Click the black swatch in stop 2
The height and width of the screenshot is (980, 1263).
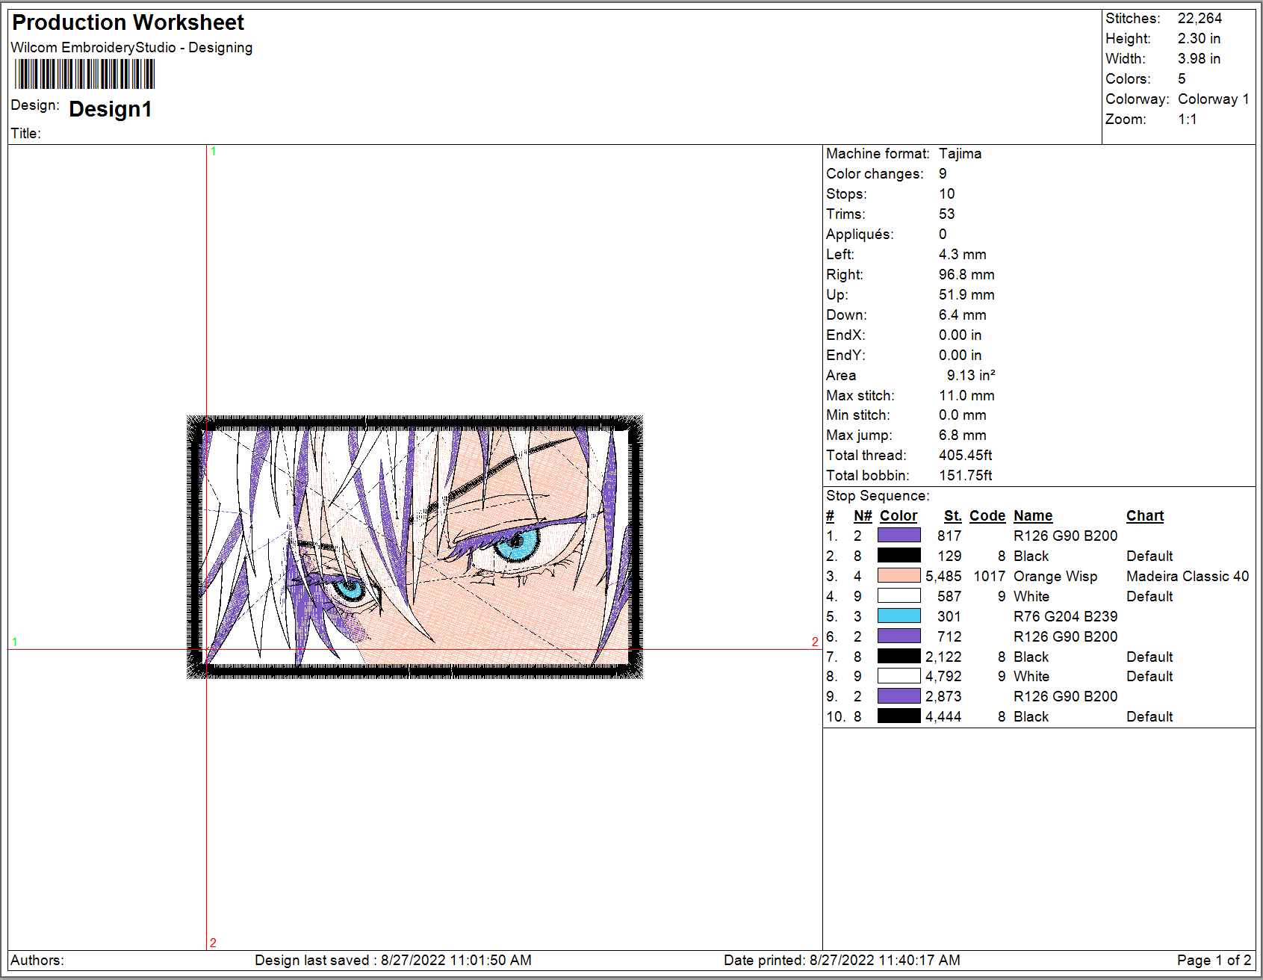899,556
